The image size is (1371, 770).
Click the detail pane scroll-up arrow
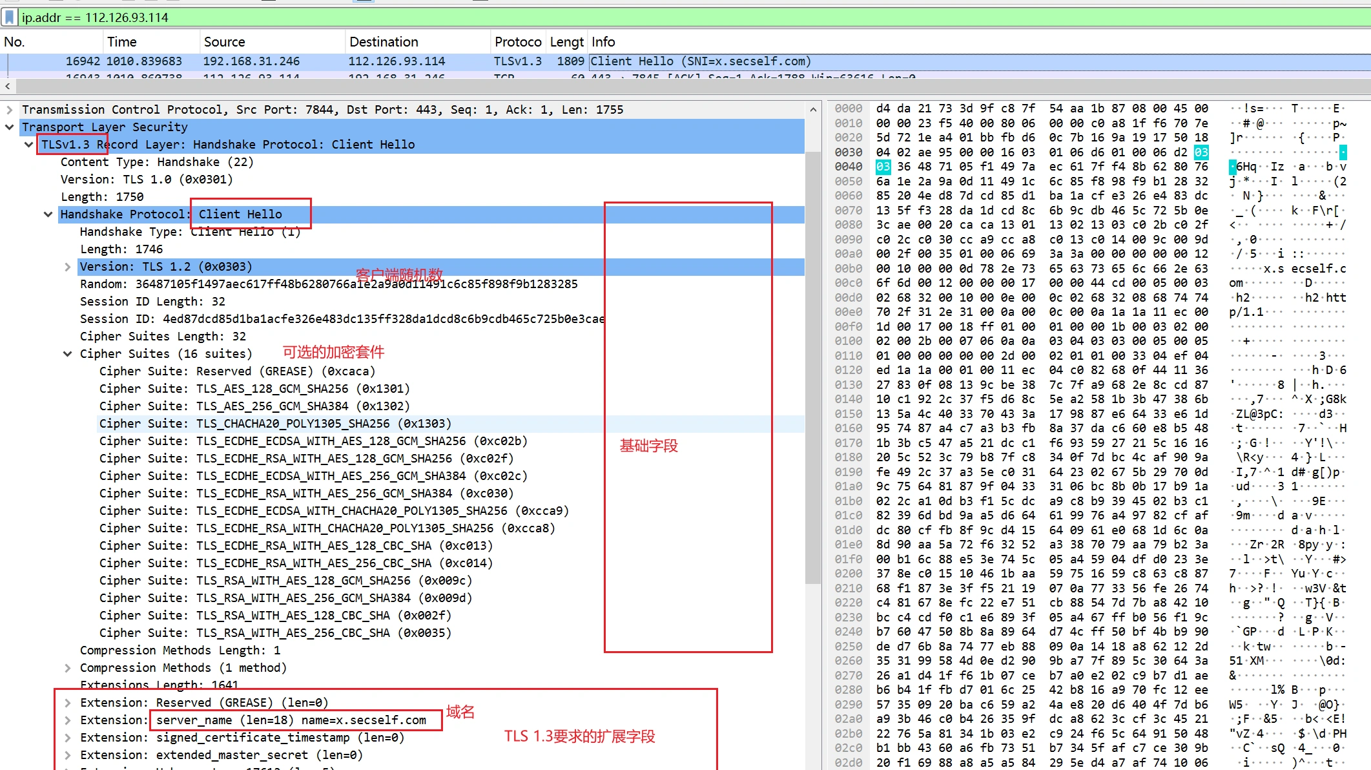tap(813, 110)
